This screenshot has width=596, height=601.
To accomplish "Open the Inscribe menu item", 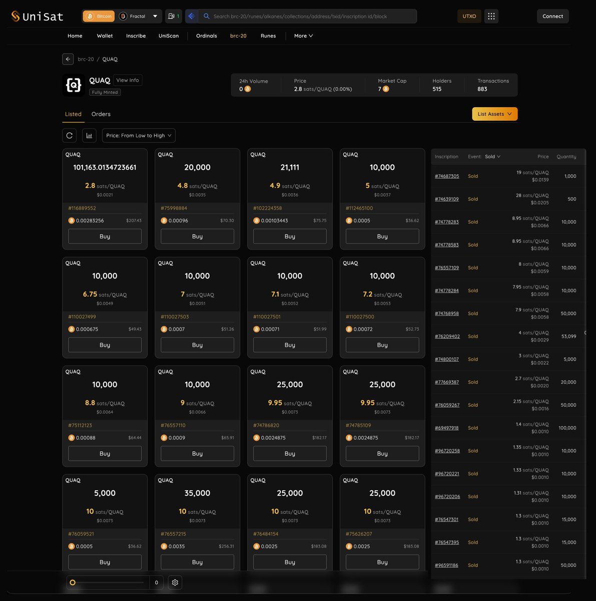I will (136, 36).
